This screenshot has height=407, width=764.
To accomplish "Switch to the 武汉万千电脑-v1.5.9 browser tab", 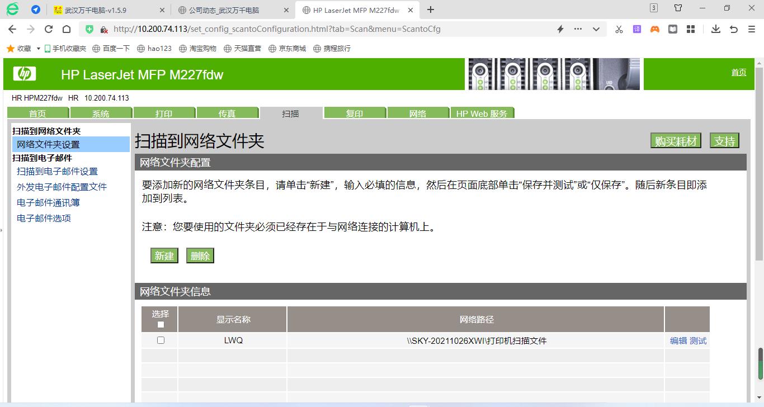I will [109, 10].
